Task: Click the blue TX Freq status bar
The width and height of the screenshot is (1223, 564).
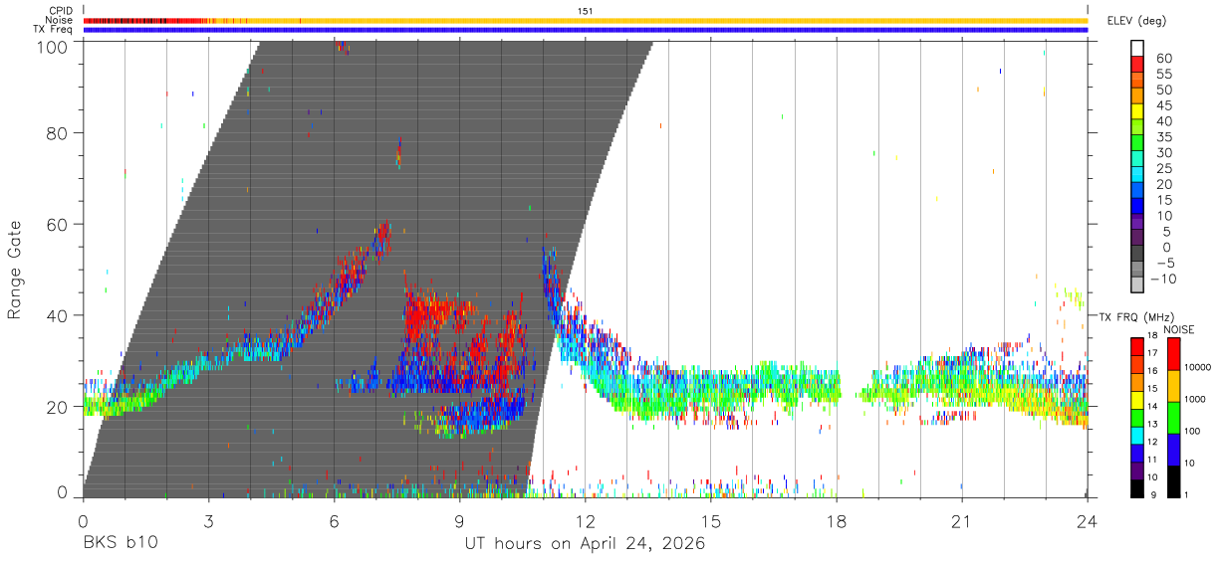Action: (585, 30)
